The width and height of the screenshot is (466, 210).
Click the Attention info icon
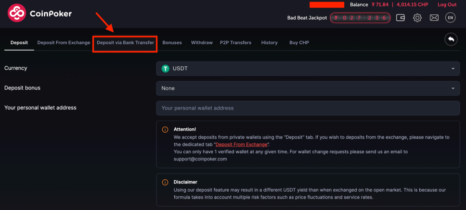(x=165, y=130)
